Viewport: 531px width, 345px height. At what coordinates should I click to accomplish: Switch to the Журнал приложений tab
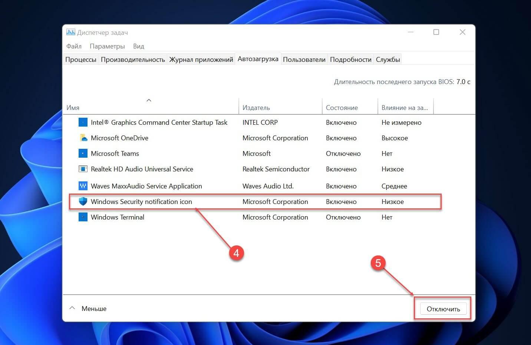click(x=201, y=59)
